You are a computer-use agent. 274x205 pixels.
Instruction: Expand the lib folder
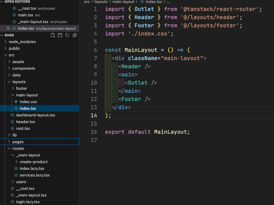(x=9, y=135)
